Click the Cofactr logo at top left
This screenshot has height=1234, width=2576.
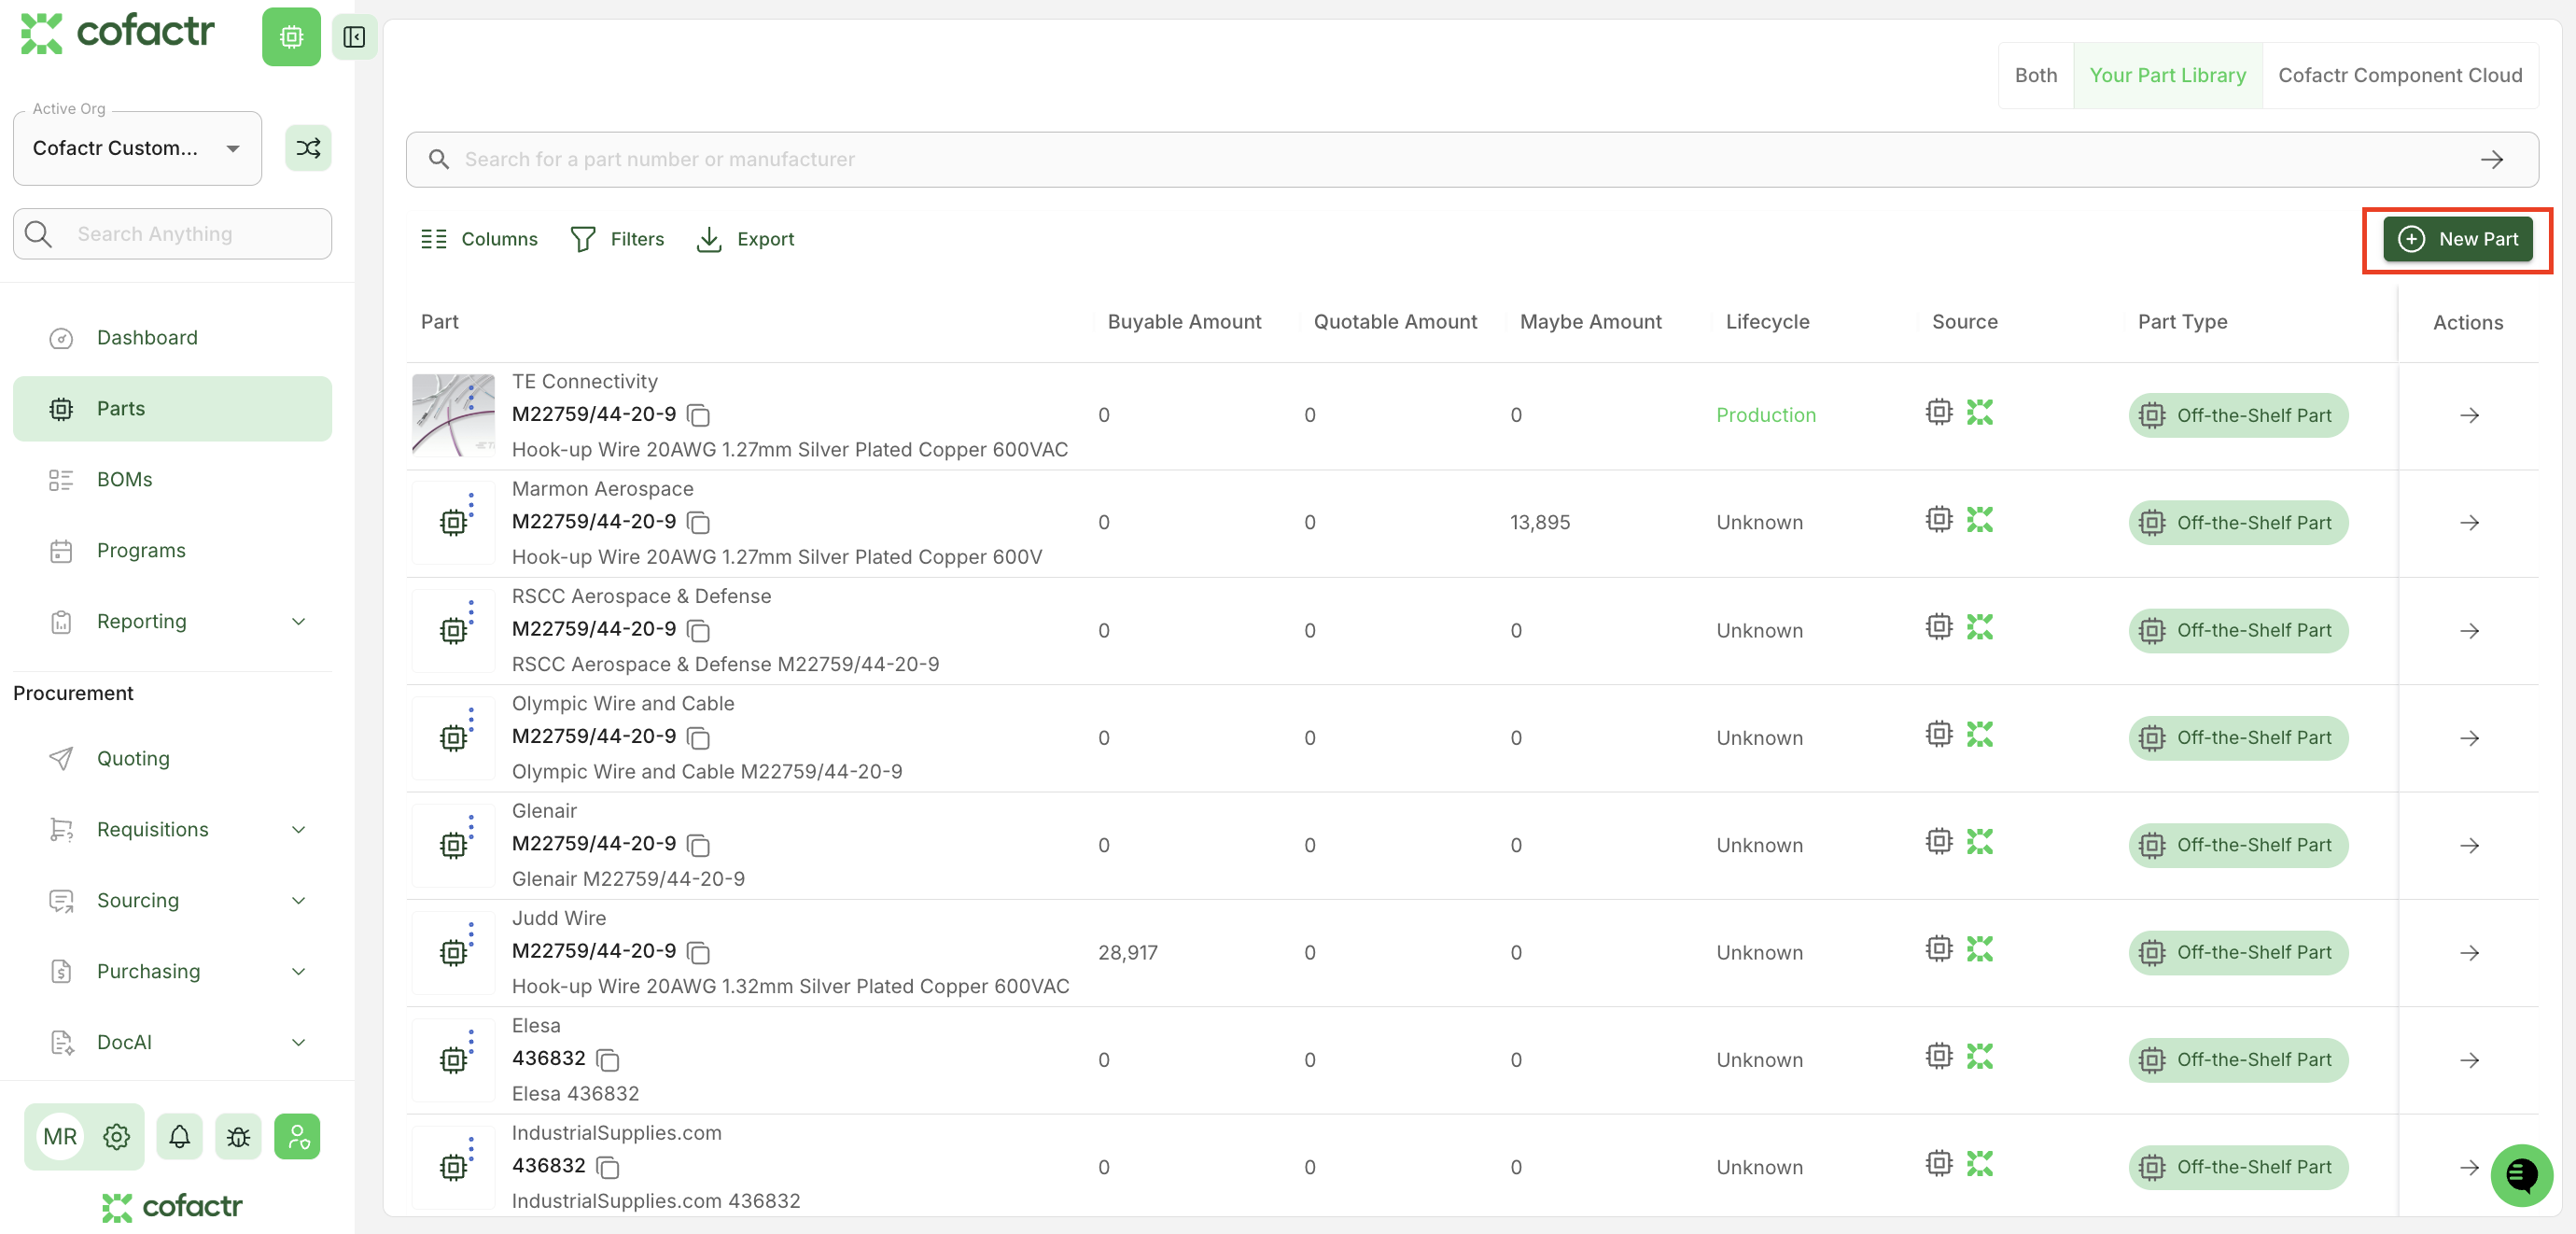(117, 33)
